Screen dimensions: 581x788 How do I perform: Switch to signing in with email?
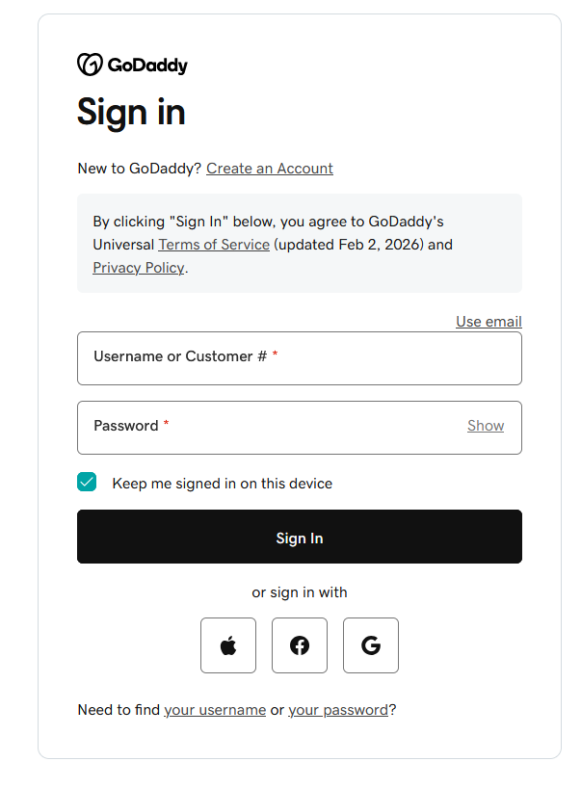click(x=489, y=321)
